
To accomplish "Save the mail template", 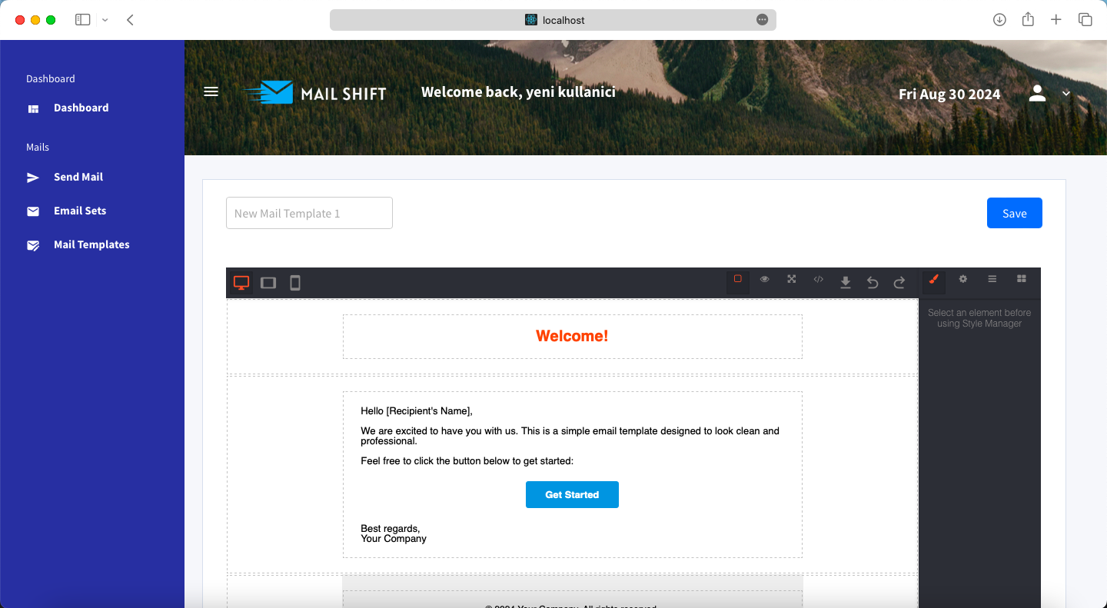I will click(x=1014, y=213).
